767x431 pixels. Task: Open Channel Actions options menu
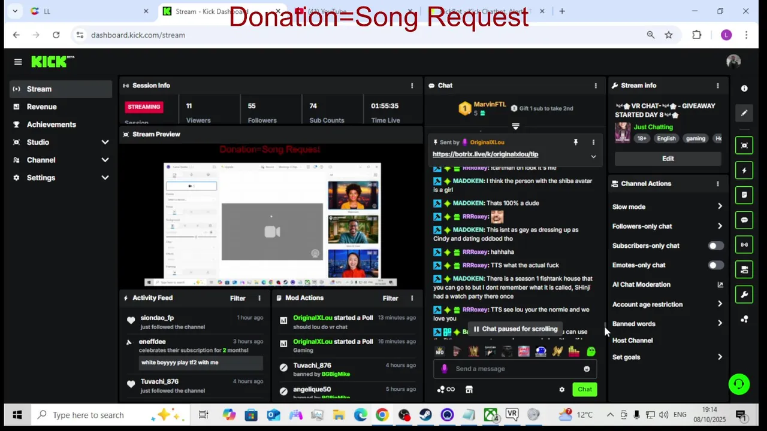(x=718, y=184)
